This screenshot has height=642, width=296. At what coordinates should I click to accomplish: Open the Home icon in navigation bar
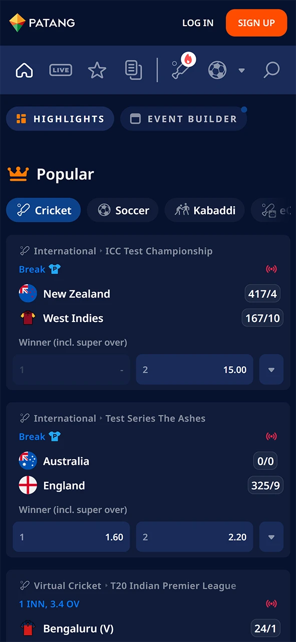(24, 70)
